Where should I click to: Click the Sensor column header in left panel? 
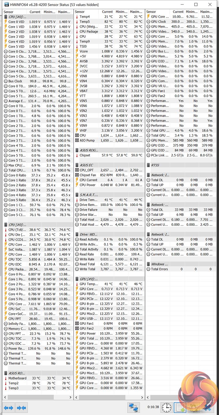pyautogui.click(x=15, y=12)
